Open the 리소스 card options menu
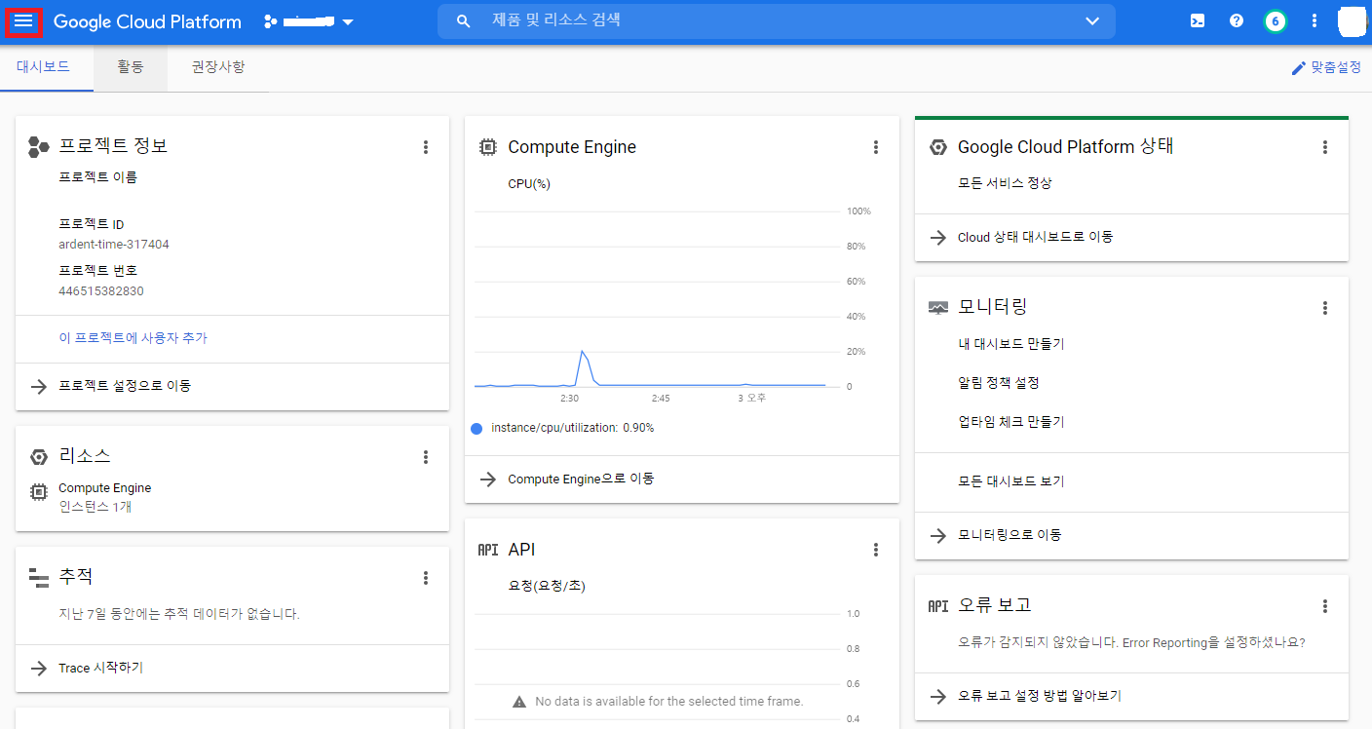1372x729 pixels. 425,457
